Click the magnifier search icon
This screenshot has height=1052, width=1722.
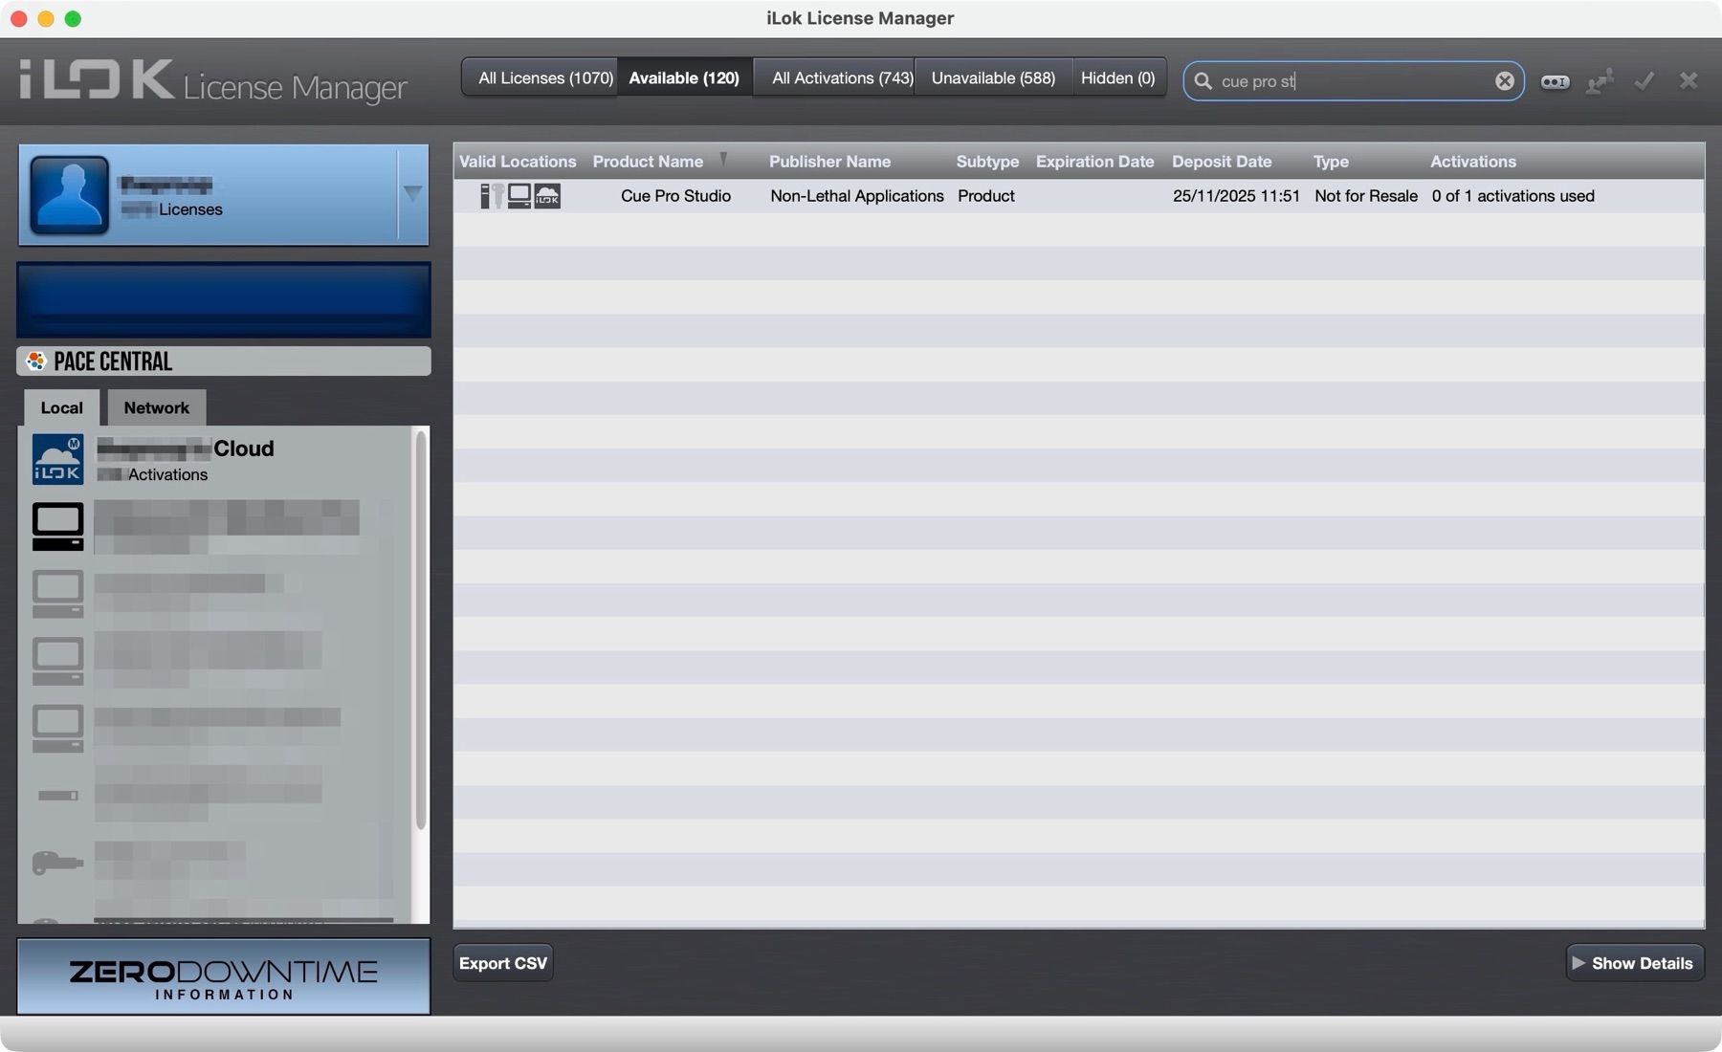[1203, 81]
